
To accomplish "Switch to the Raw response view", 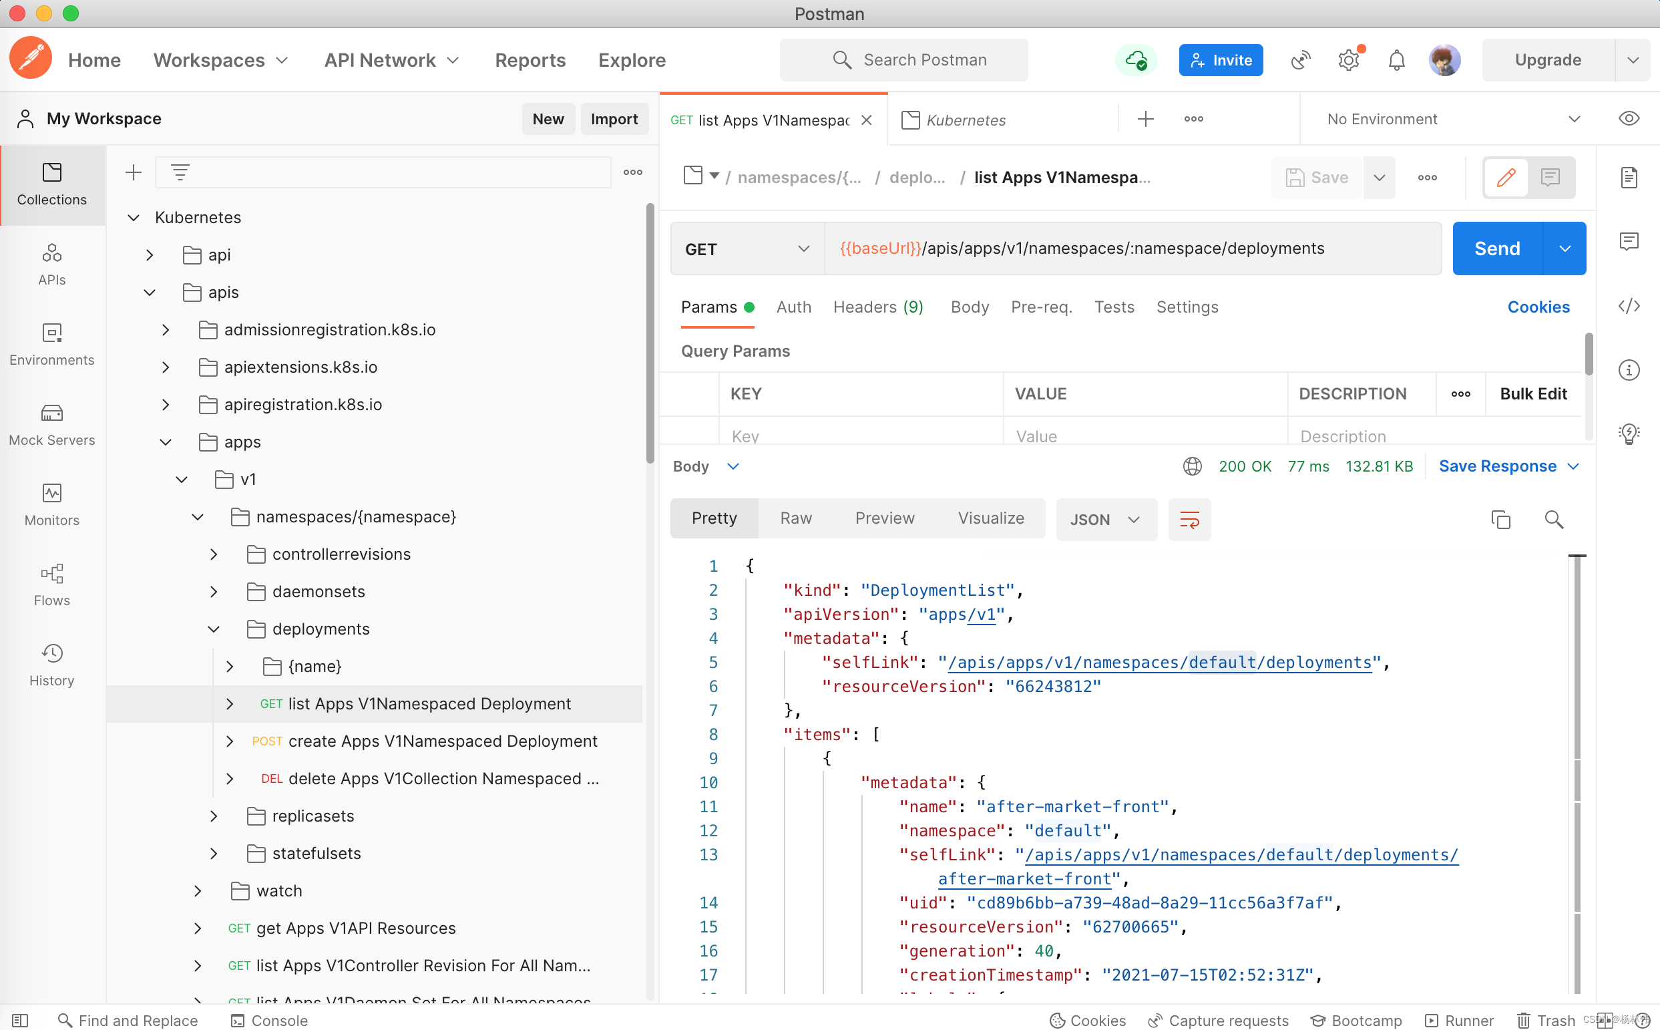I will tap(795, 518).
